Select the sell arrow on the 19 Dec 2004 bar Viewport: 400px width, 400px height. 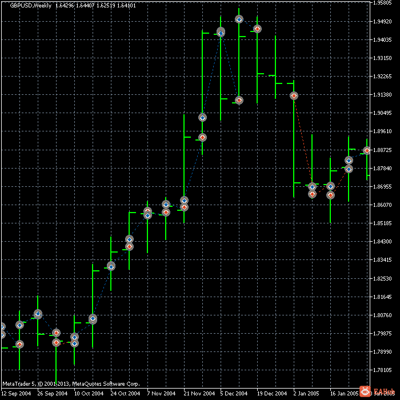point(257,29)
